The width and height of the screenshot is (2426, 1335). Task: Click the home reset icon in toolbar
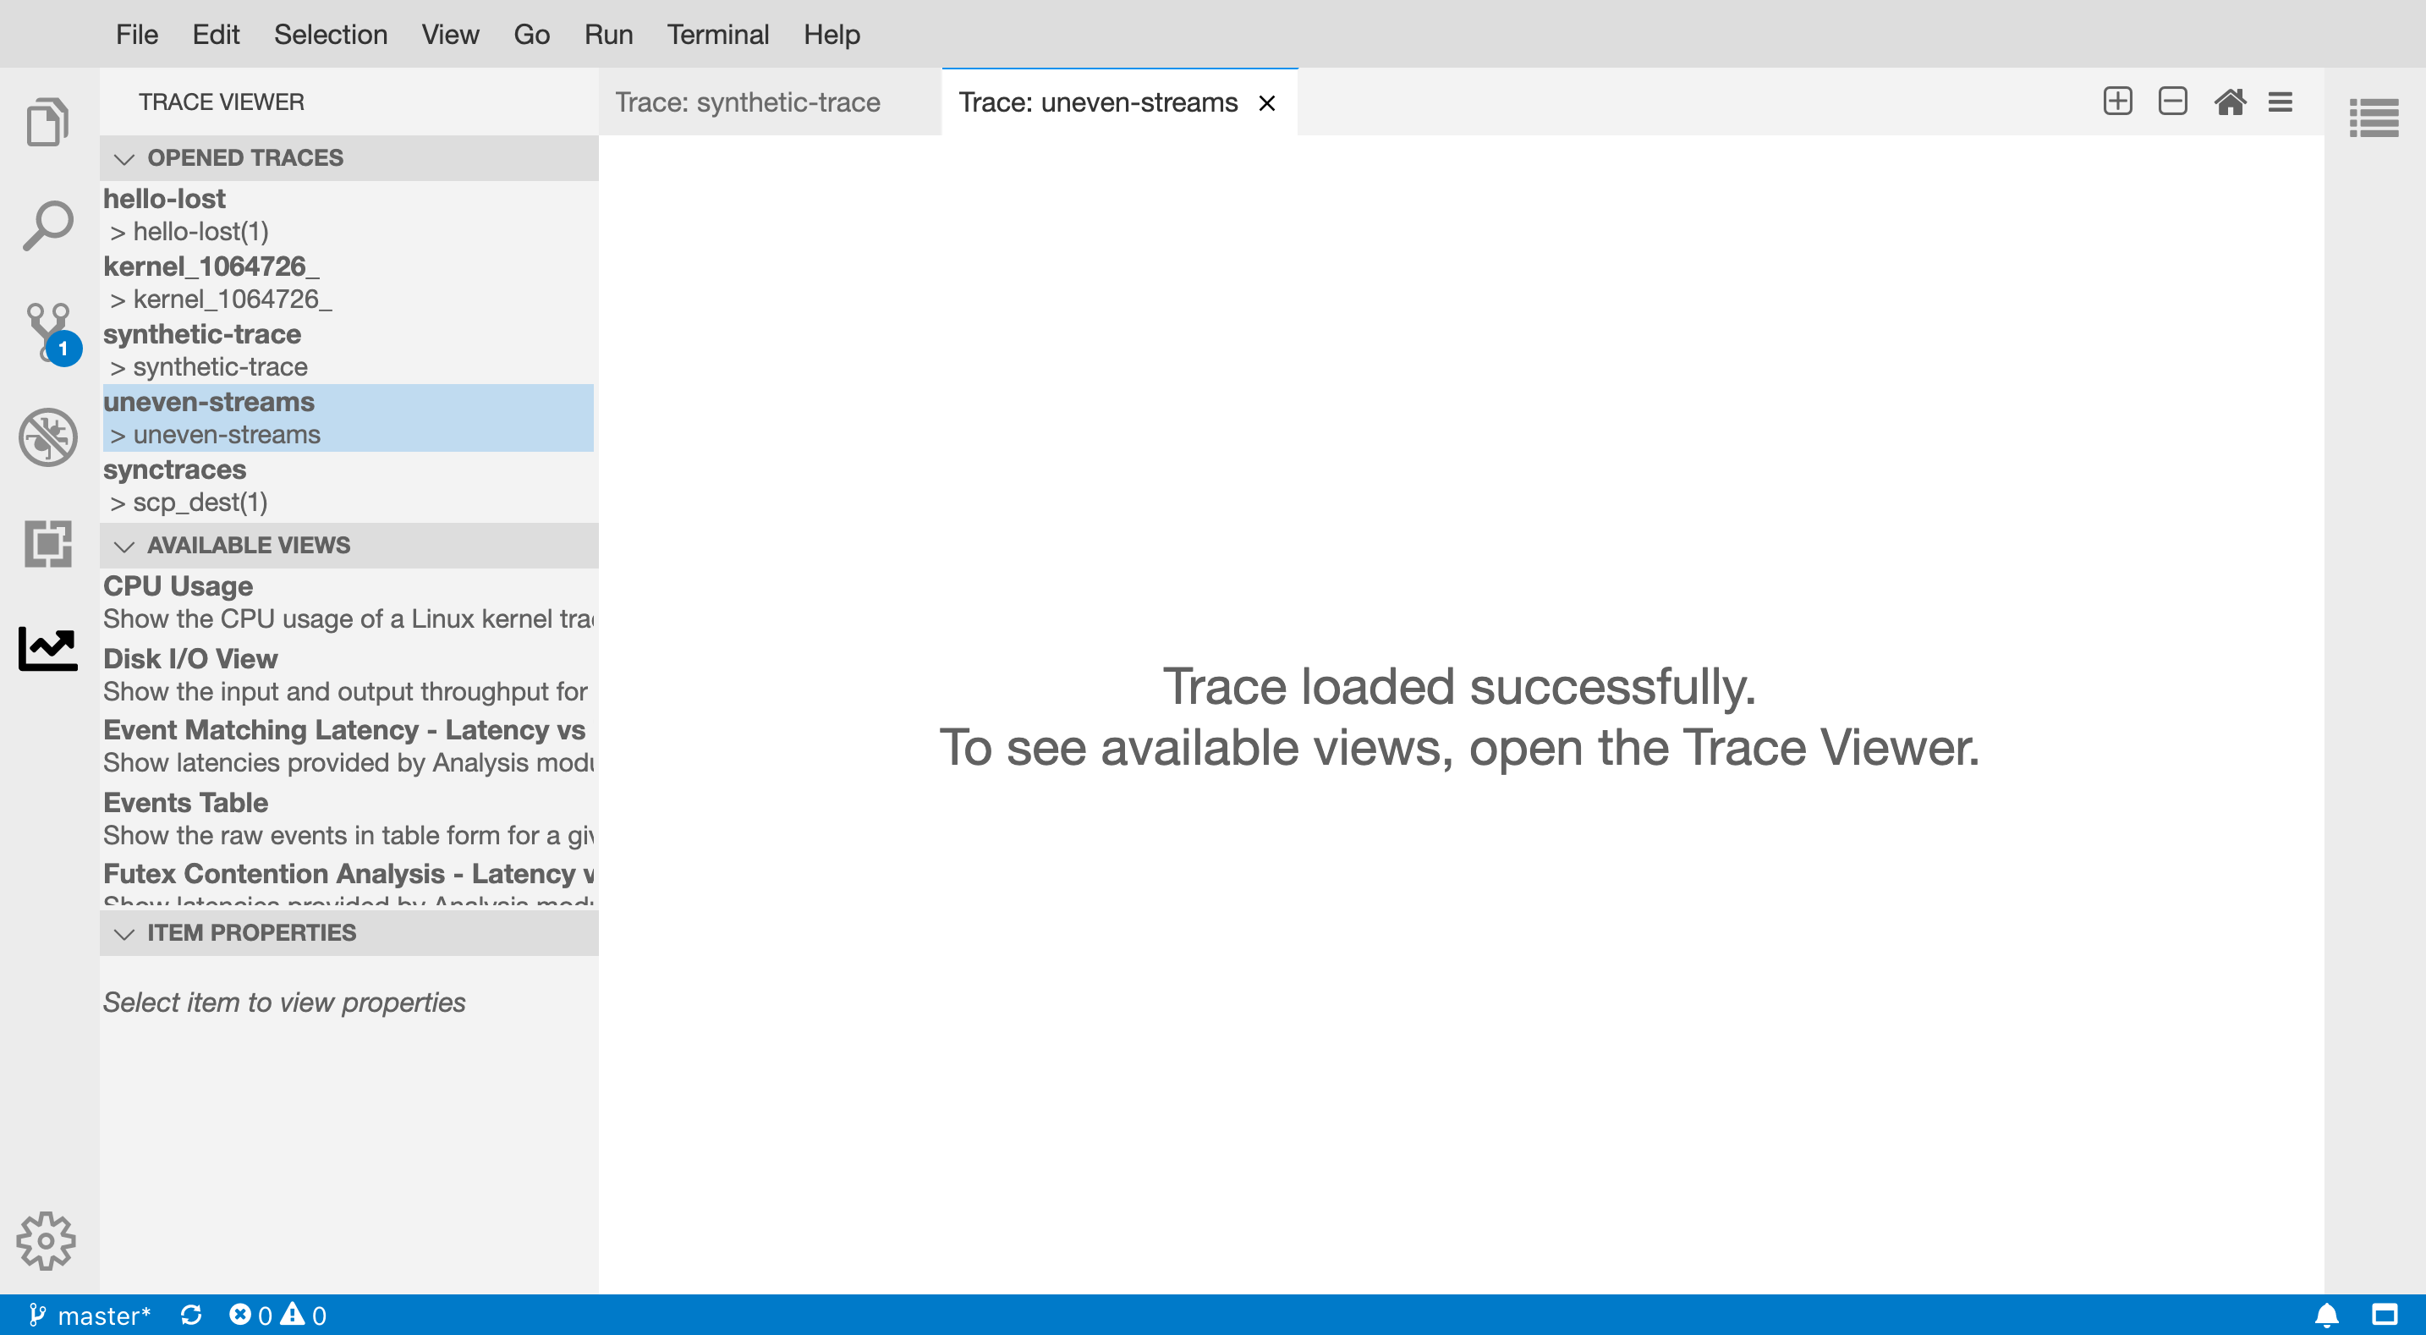point(2229,101)
